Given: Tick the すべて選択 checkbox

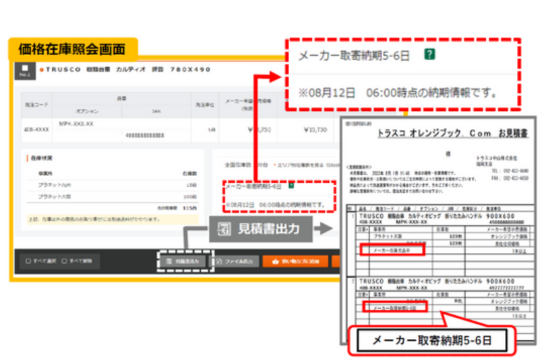Looking at the screenshot, I should pyautogui.click(x=28, y=261).
